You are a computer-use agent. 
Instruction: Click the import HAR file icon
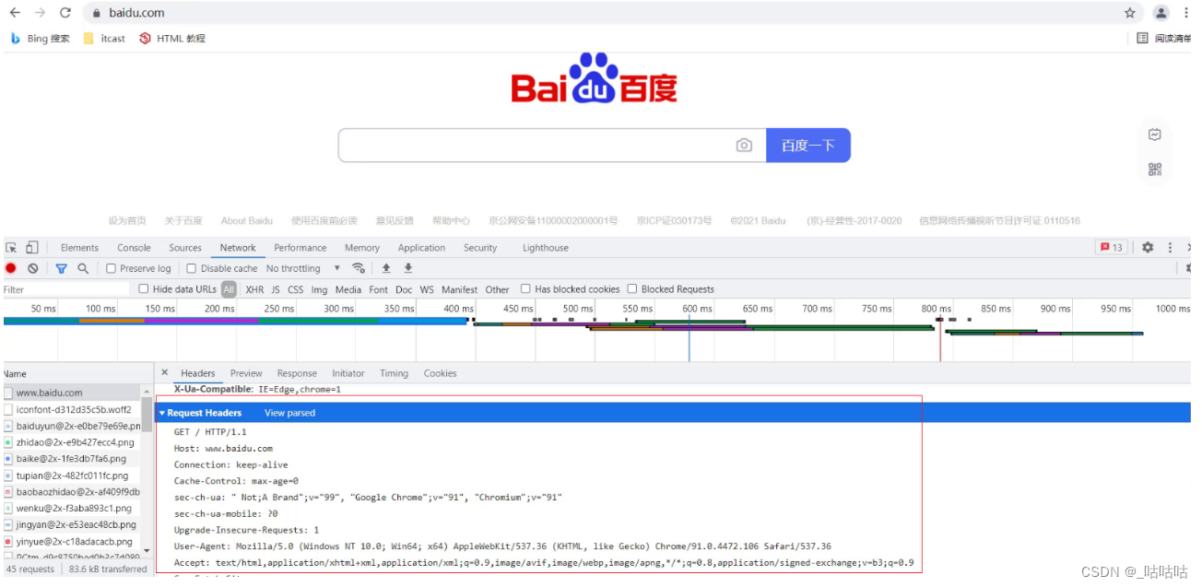click(x=386, y=268)
